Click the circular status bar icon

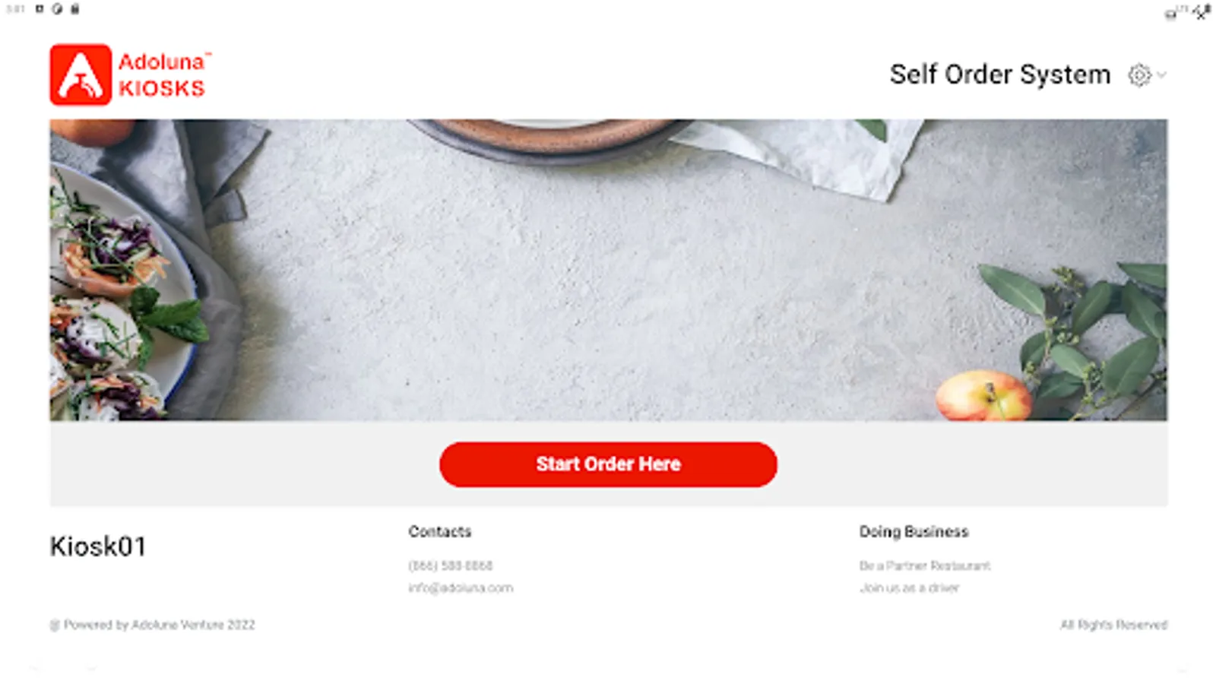tap(57, 9)
